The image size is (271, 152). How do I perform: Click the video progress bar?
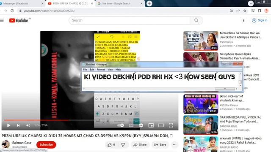(x=90, y=120)
